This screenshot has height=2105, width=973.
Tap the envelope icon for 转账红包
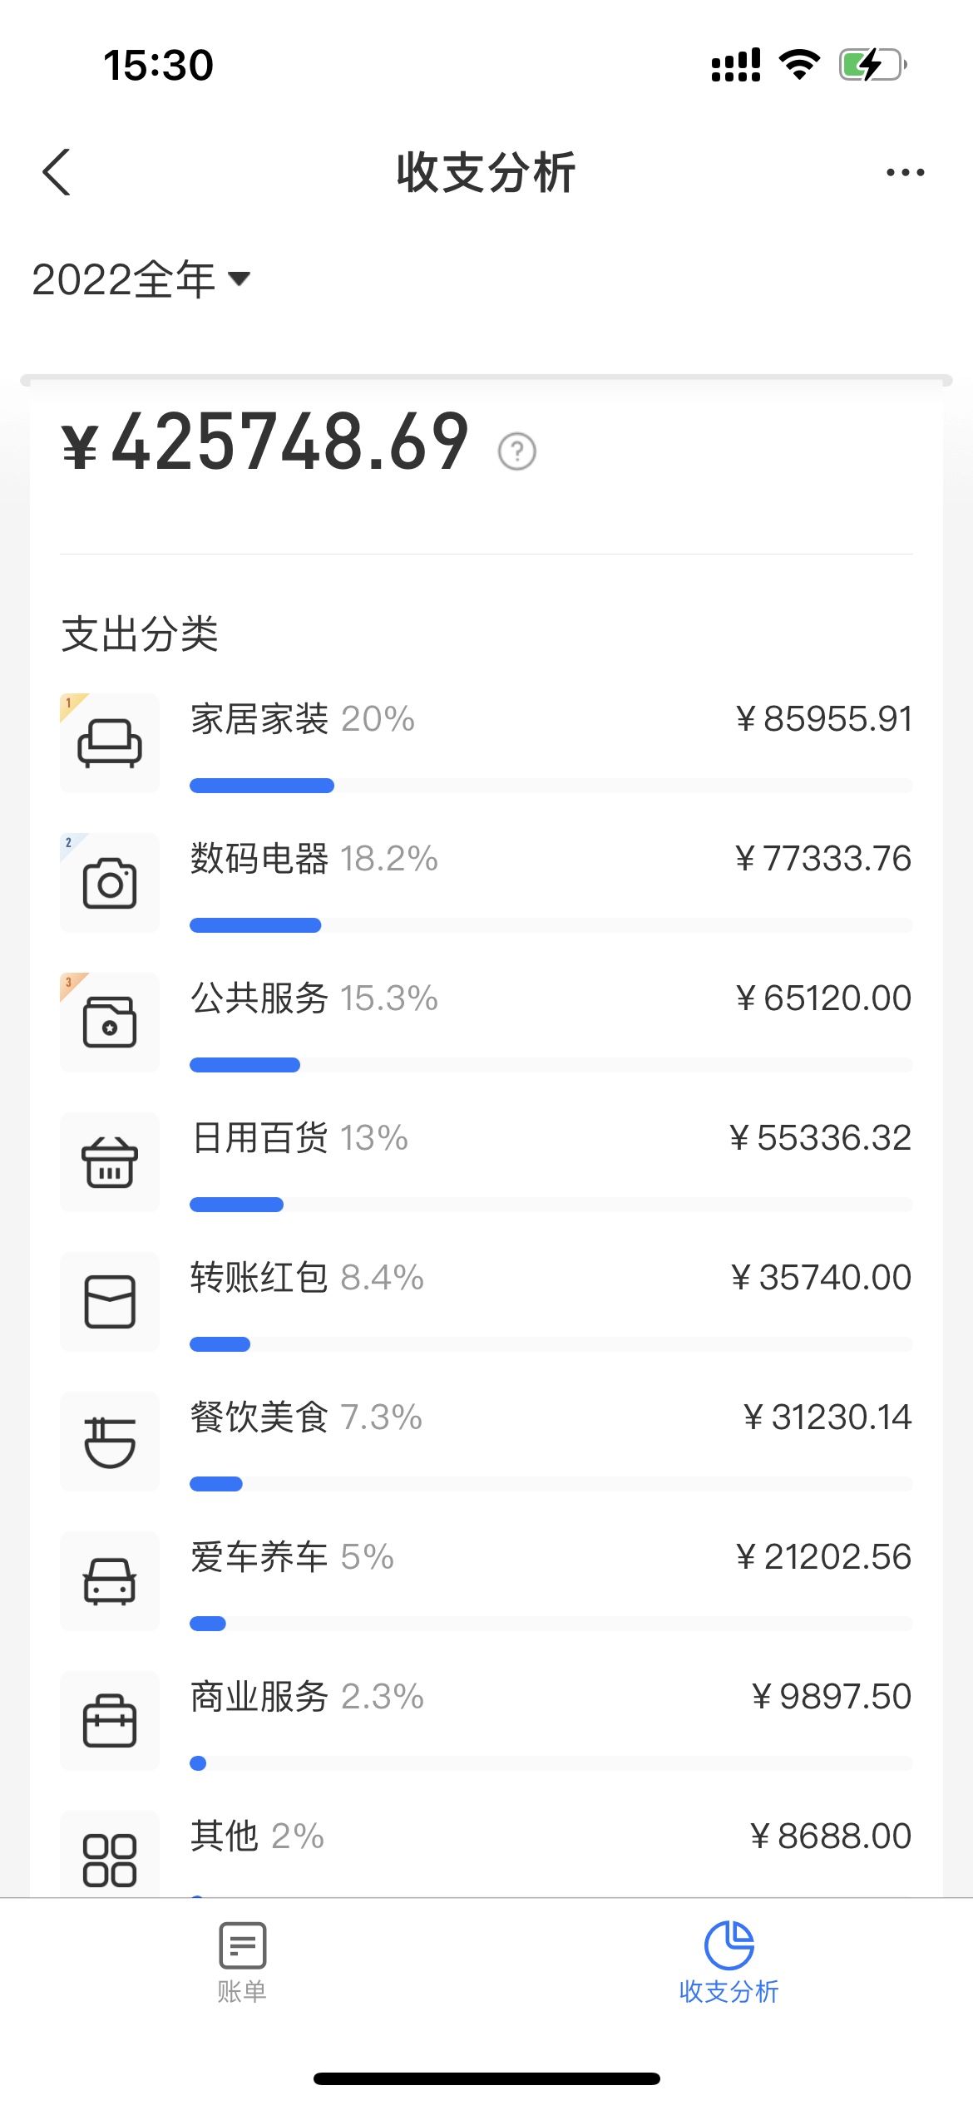[x=110, y=1301]
